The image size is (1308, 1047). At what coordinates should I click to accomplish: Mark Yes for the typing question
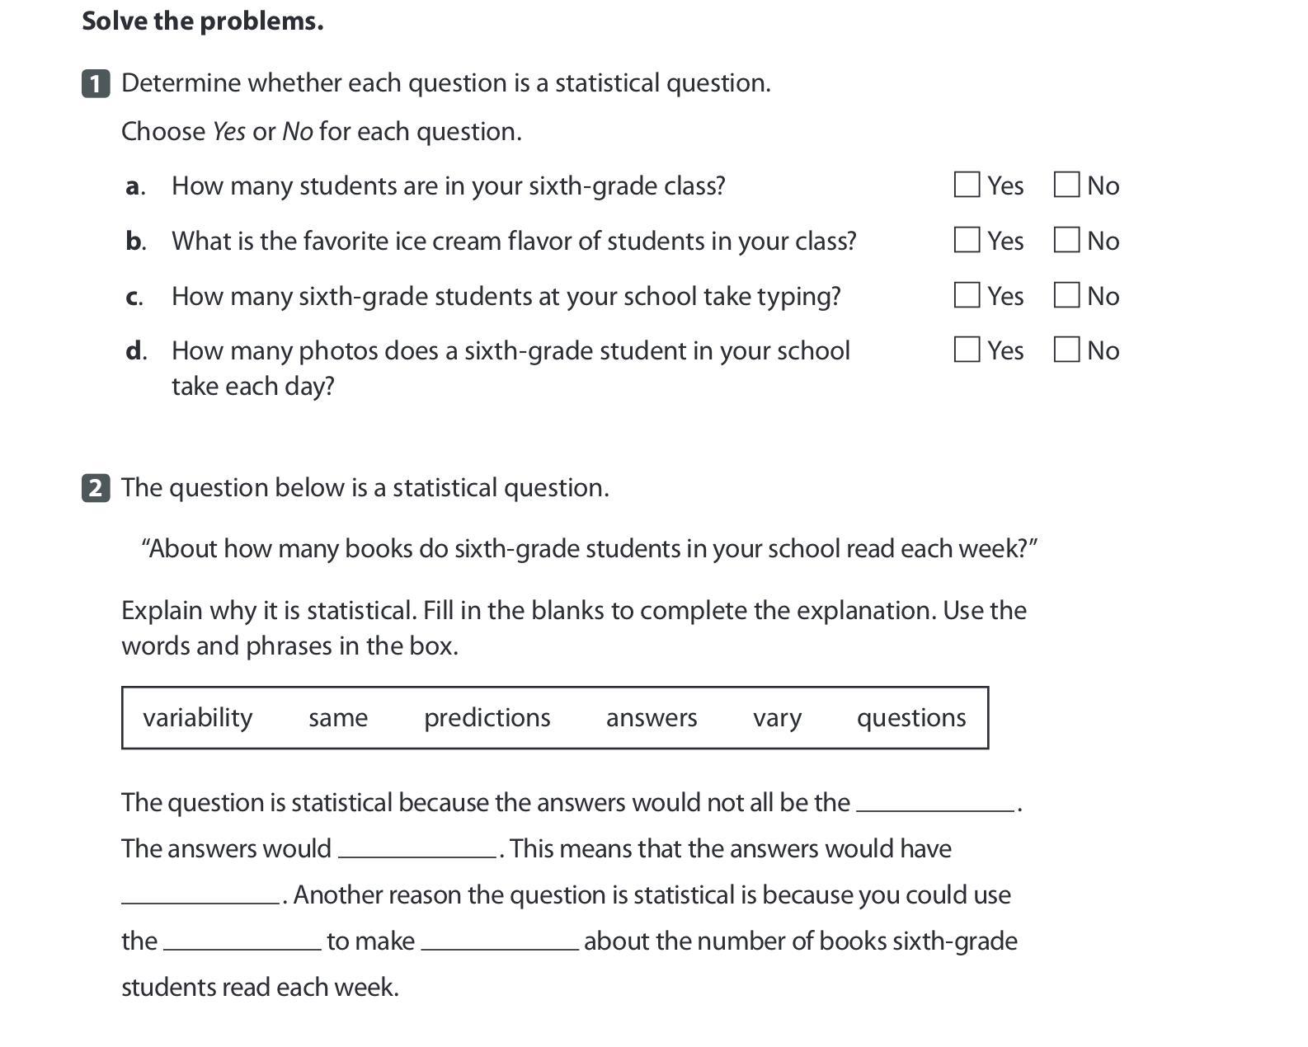967,295
